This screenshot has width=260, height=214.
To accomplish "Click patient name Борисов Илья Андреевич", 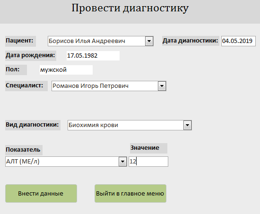I will point(87,41).
